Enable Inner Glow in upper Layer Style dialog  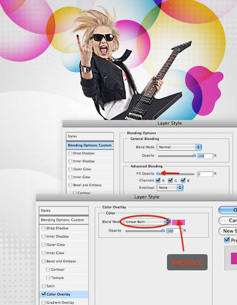coord(70,177)
